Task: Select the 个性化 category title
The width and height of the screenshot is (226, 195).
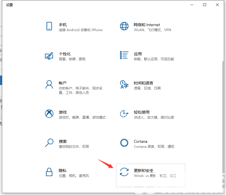Action: (x=65, y=54)
